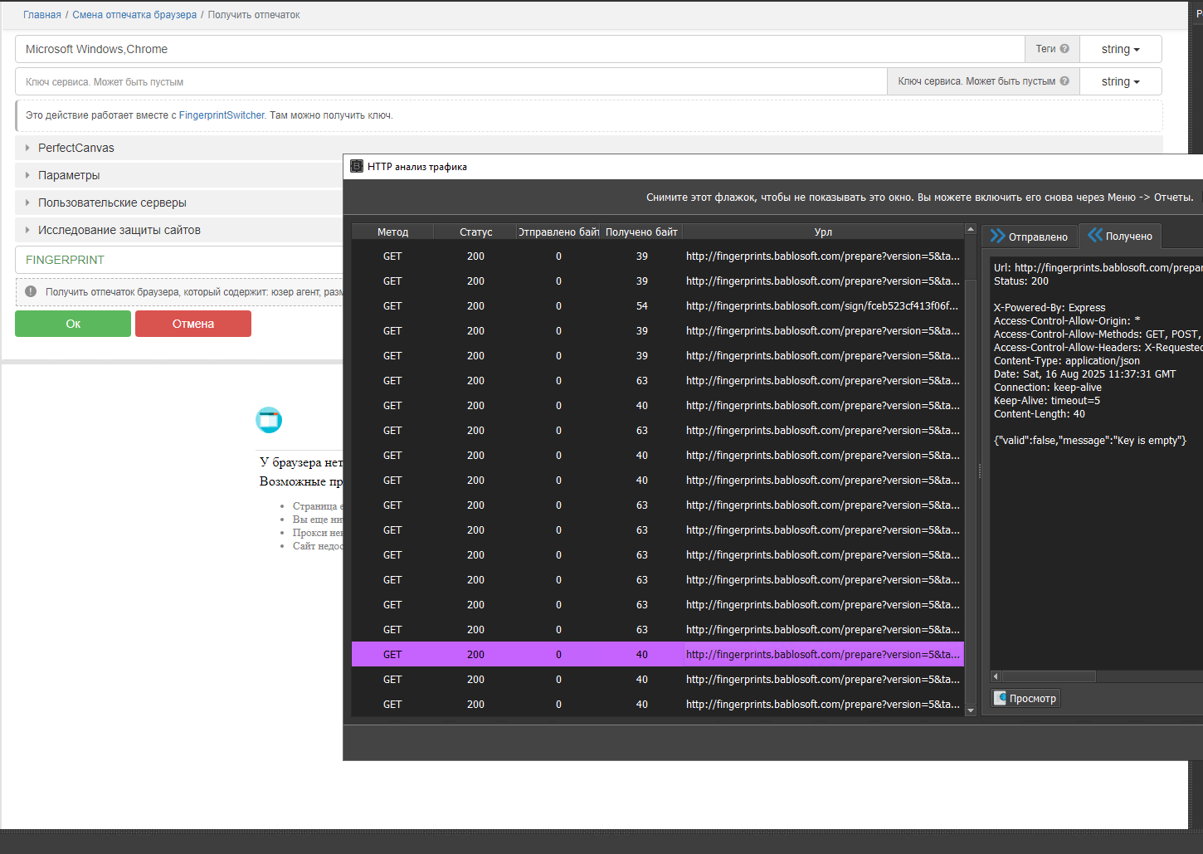
Task: Switch to the Получено tab
Action: pyautogui.click(x=1120, y=237)
